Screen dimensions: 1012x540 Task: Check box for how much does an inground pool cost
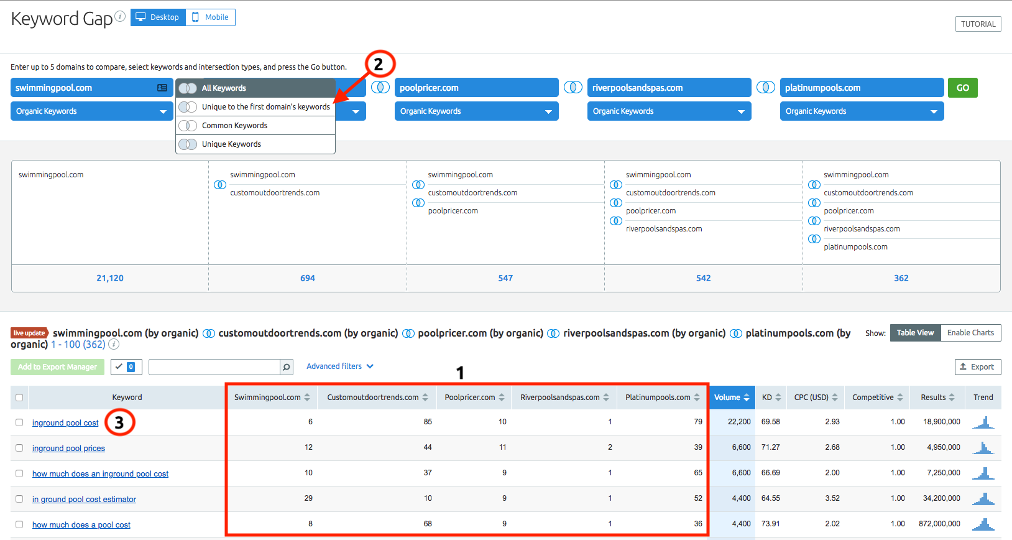[19, 473]
